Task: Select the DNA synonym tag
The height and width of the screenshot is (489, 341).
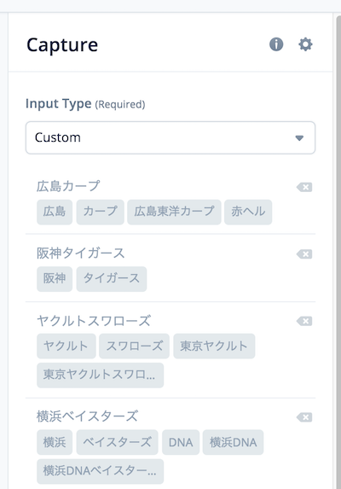Action: coord(181,442)
